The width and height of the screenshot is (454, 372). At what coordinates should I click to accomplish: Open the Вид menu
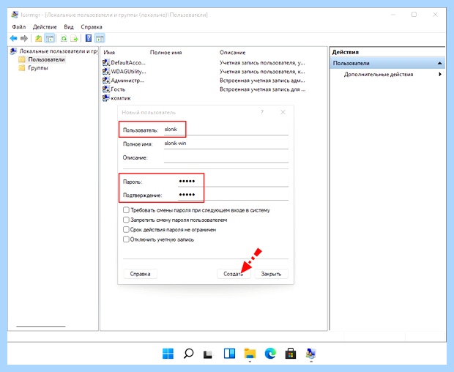click(69, 27)
